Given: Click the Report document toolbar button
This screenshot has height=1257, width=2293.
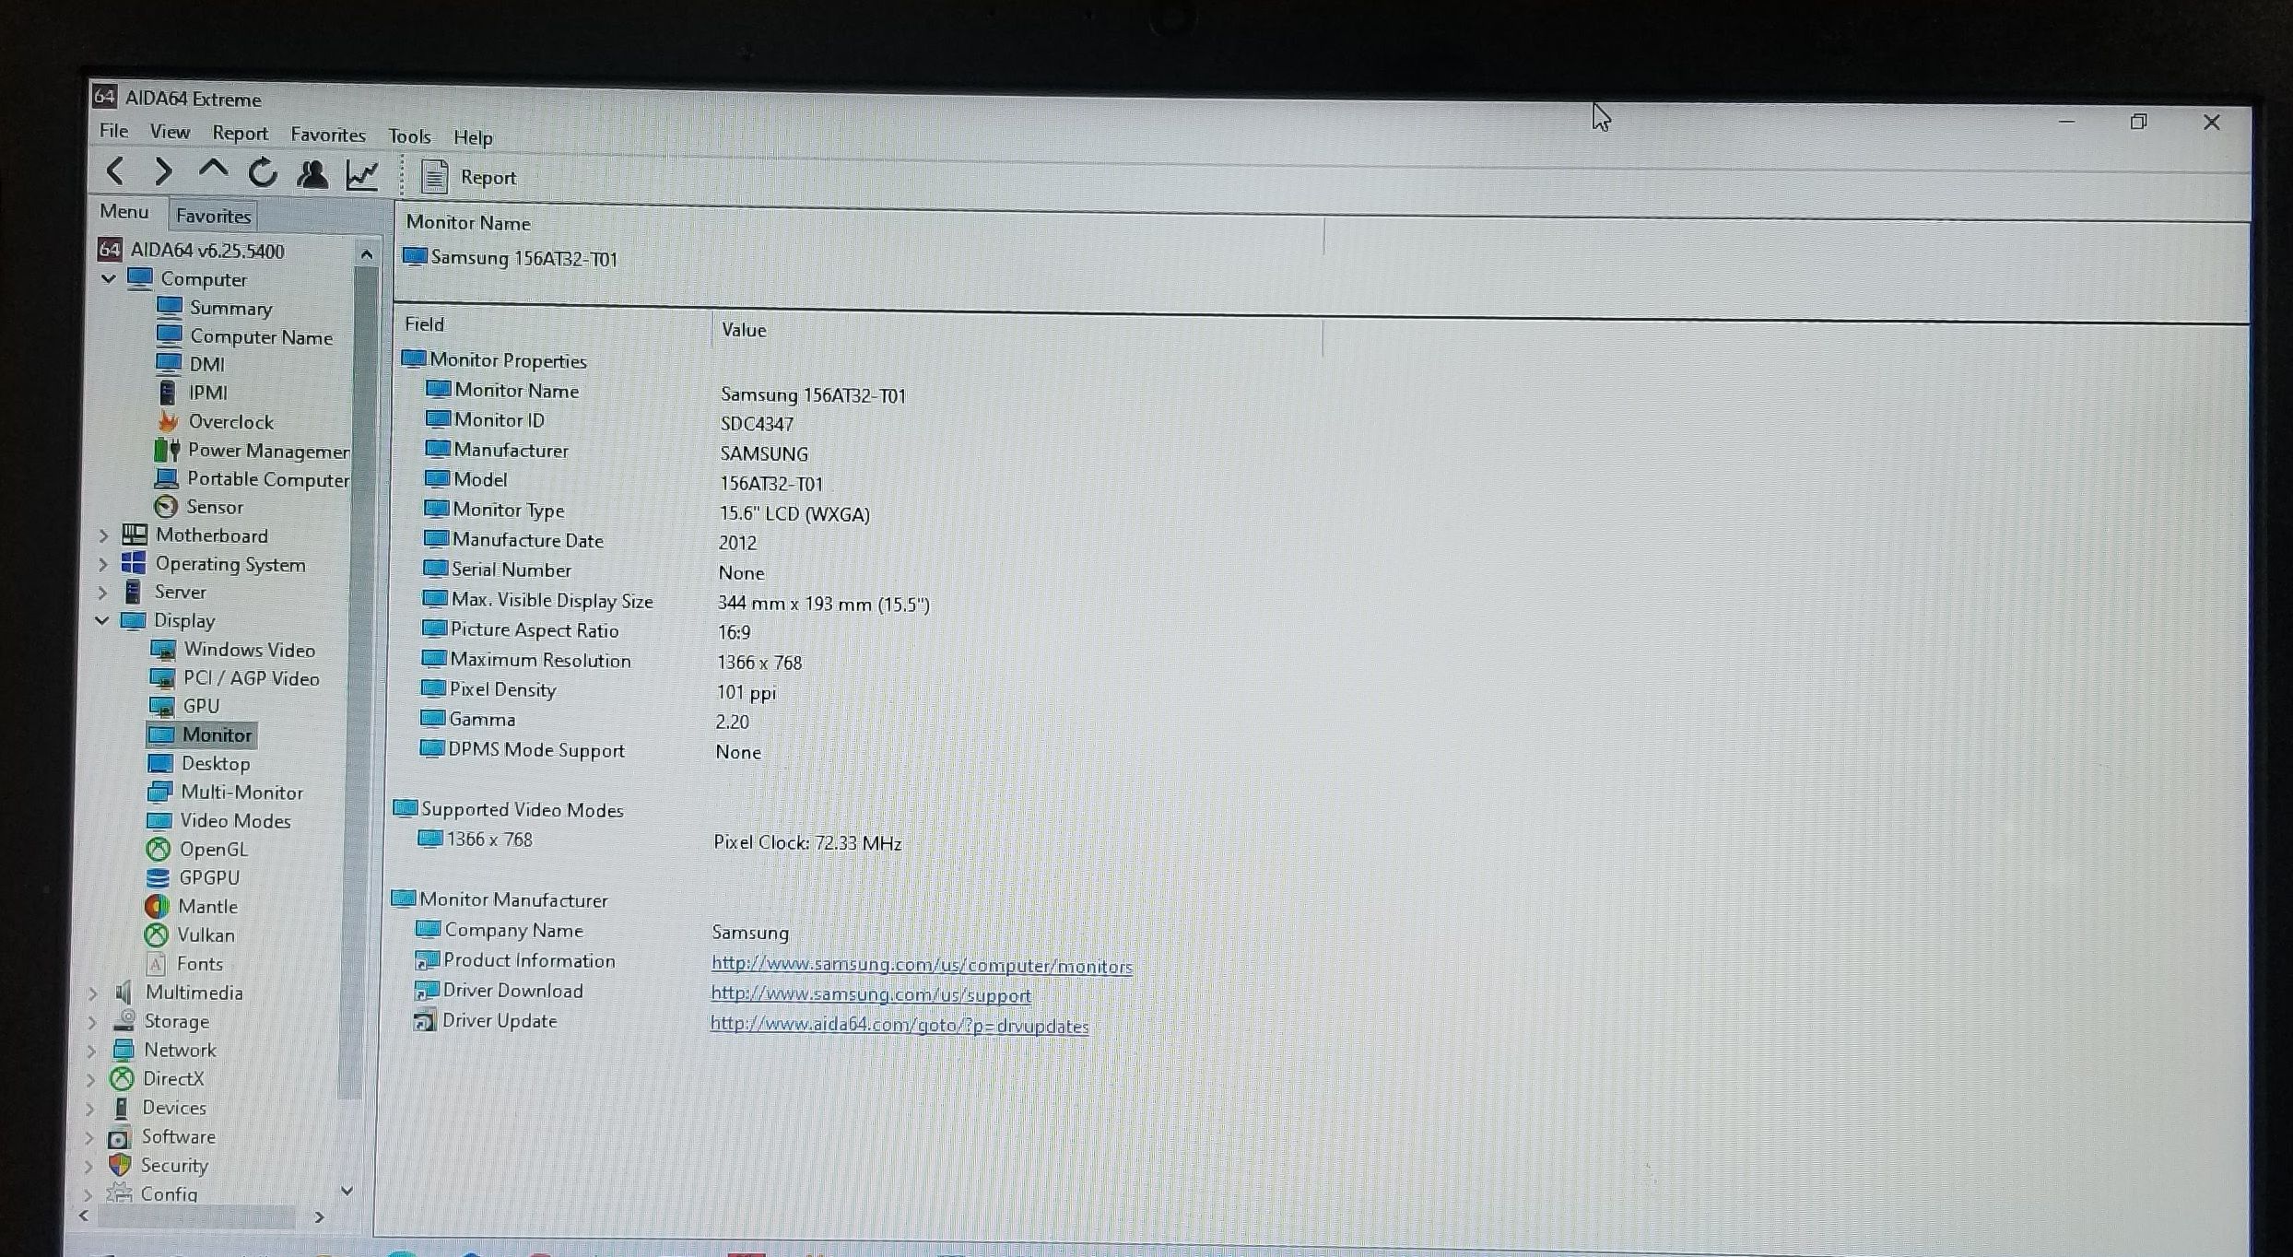Looking at the screenshot, I should pos(468,177).
